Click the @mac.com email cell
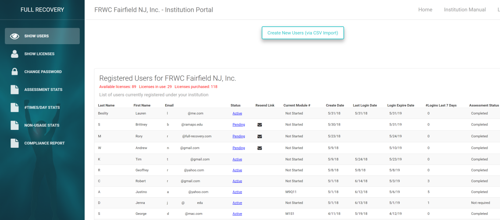This screenshot has width=500, height=220. pyautogui.click(x=193, y=213)
